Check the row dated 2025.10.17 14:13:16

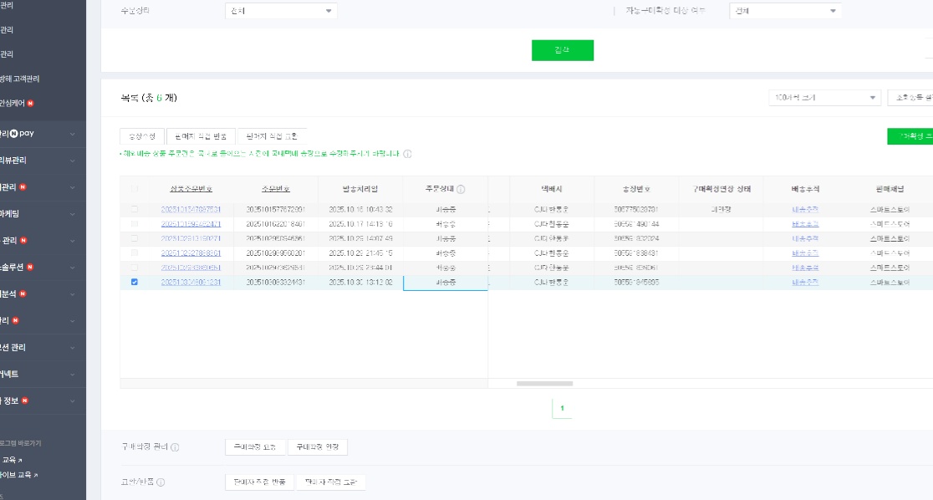pos(135,224)
